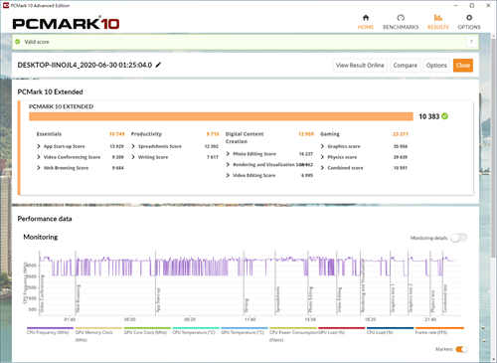
Task: Click the Gaming group heading
Action: (330, 134)
